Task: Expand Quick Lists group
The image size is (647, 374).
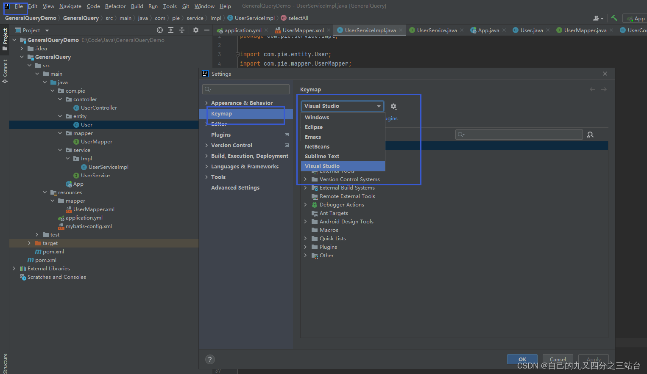Action: click(x=305, y=239)
